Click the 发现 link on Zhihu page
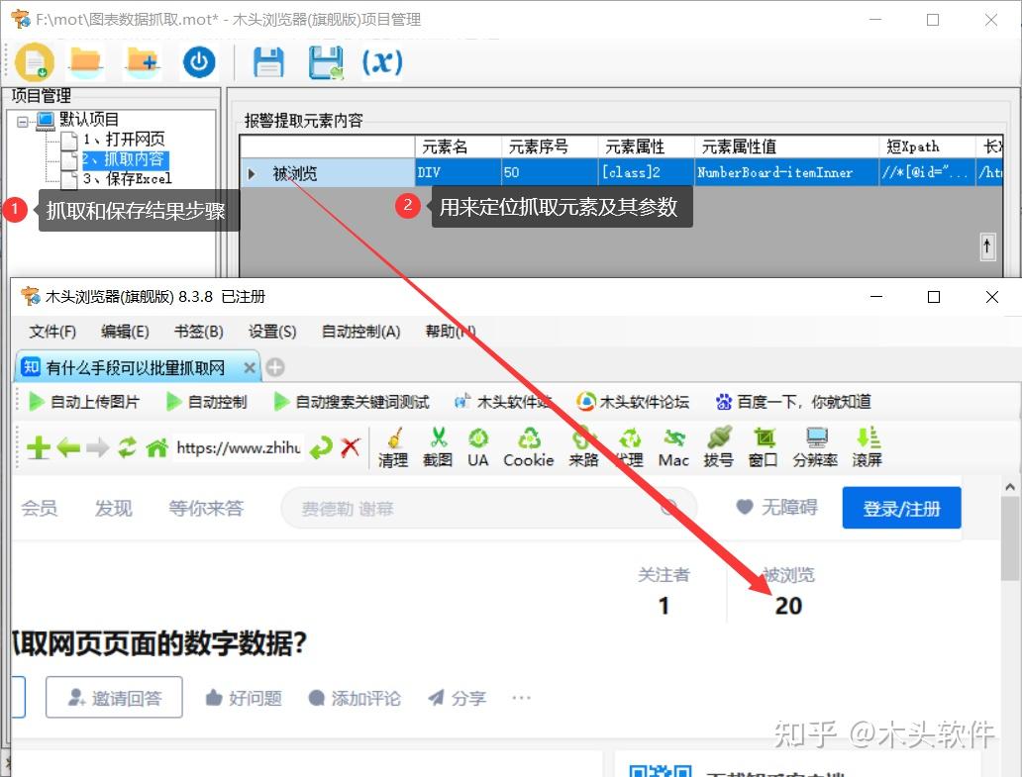The height and width of the screenshot is (777, 1022). tap(114, 508)
